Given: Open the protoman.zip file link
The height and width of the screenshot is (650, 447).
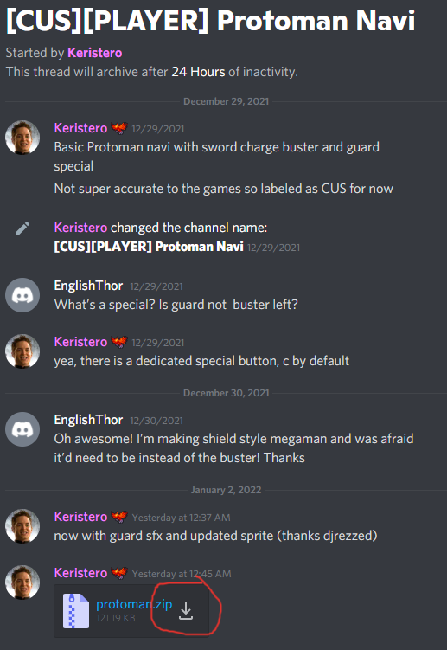Looking at the screenshot, I should (x=134, y=604).
